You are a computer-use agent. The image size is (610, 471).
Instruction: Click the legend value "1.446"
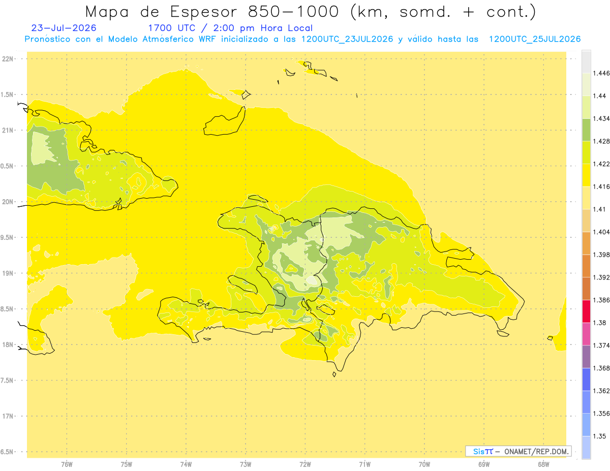(601, 73)
